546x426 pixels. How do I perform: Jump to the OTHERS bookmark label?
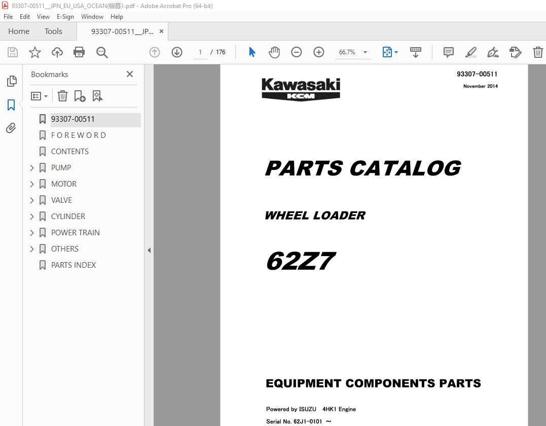click(x=65, y=249)
